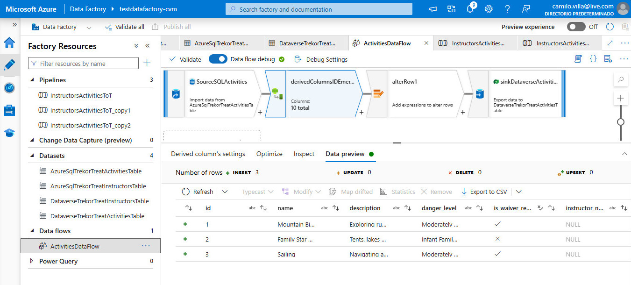Expand the left navigation rail chevrons

pyautogui.click(x=14, y=25)
